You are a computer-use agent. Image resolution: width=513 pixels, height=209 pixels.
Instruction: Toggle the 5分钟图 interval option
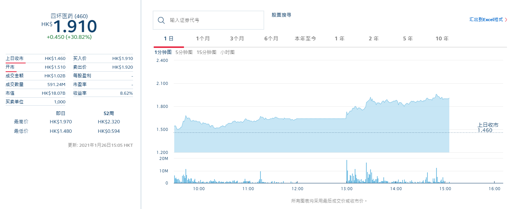click(x=184, y=52)
